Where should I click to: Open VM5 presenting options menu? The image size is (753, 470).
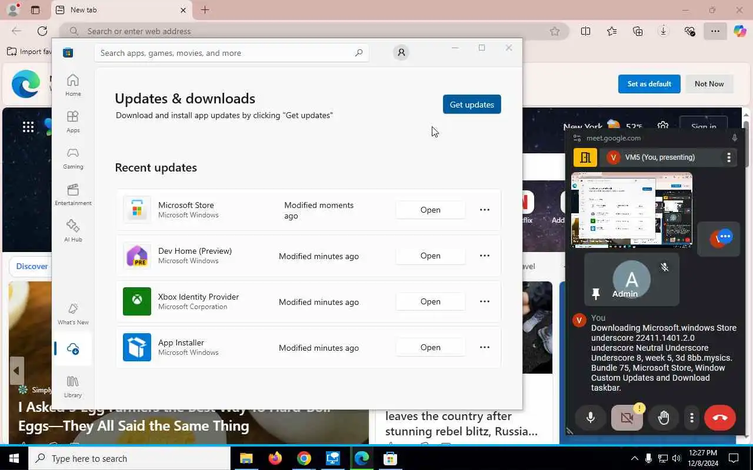pyautogui.click(x=729, y=157)
